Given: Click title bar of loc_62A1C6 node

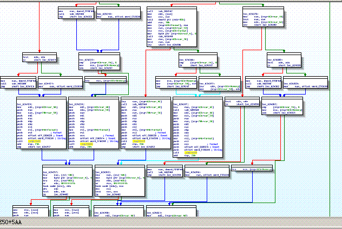Looking at the screenshot, I should click(41, 98).
